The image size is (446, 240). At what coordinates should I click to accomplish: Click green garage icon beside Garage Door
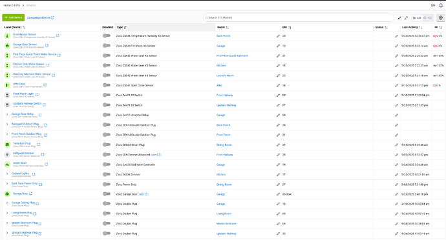click(7, 194)
